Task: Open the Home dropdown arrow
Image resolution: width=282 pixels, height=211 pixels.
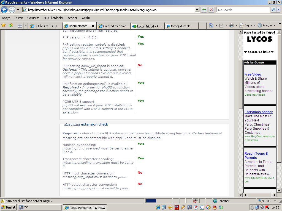Action: pos(216,26)
